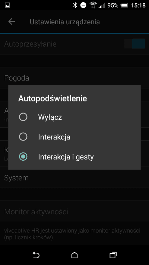Tap the Wi-Fi status icon

92,5
